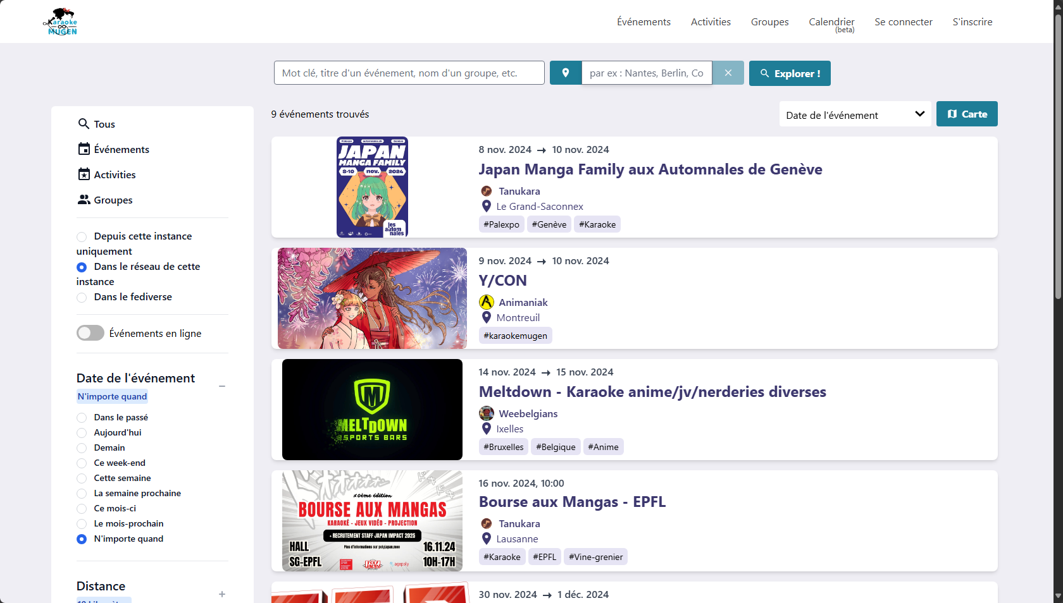Screen dimensions: 1063x603
Task: Select the Événements calendar icon in sidebar
Action: point(84,149)
